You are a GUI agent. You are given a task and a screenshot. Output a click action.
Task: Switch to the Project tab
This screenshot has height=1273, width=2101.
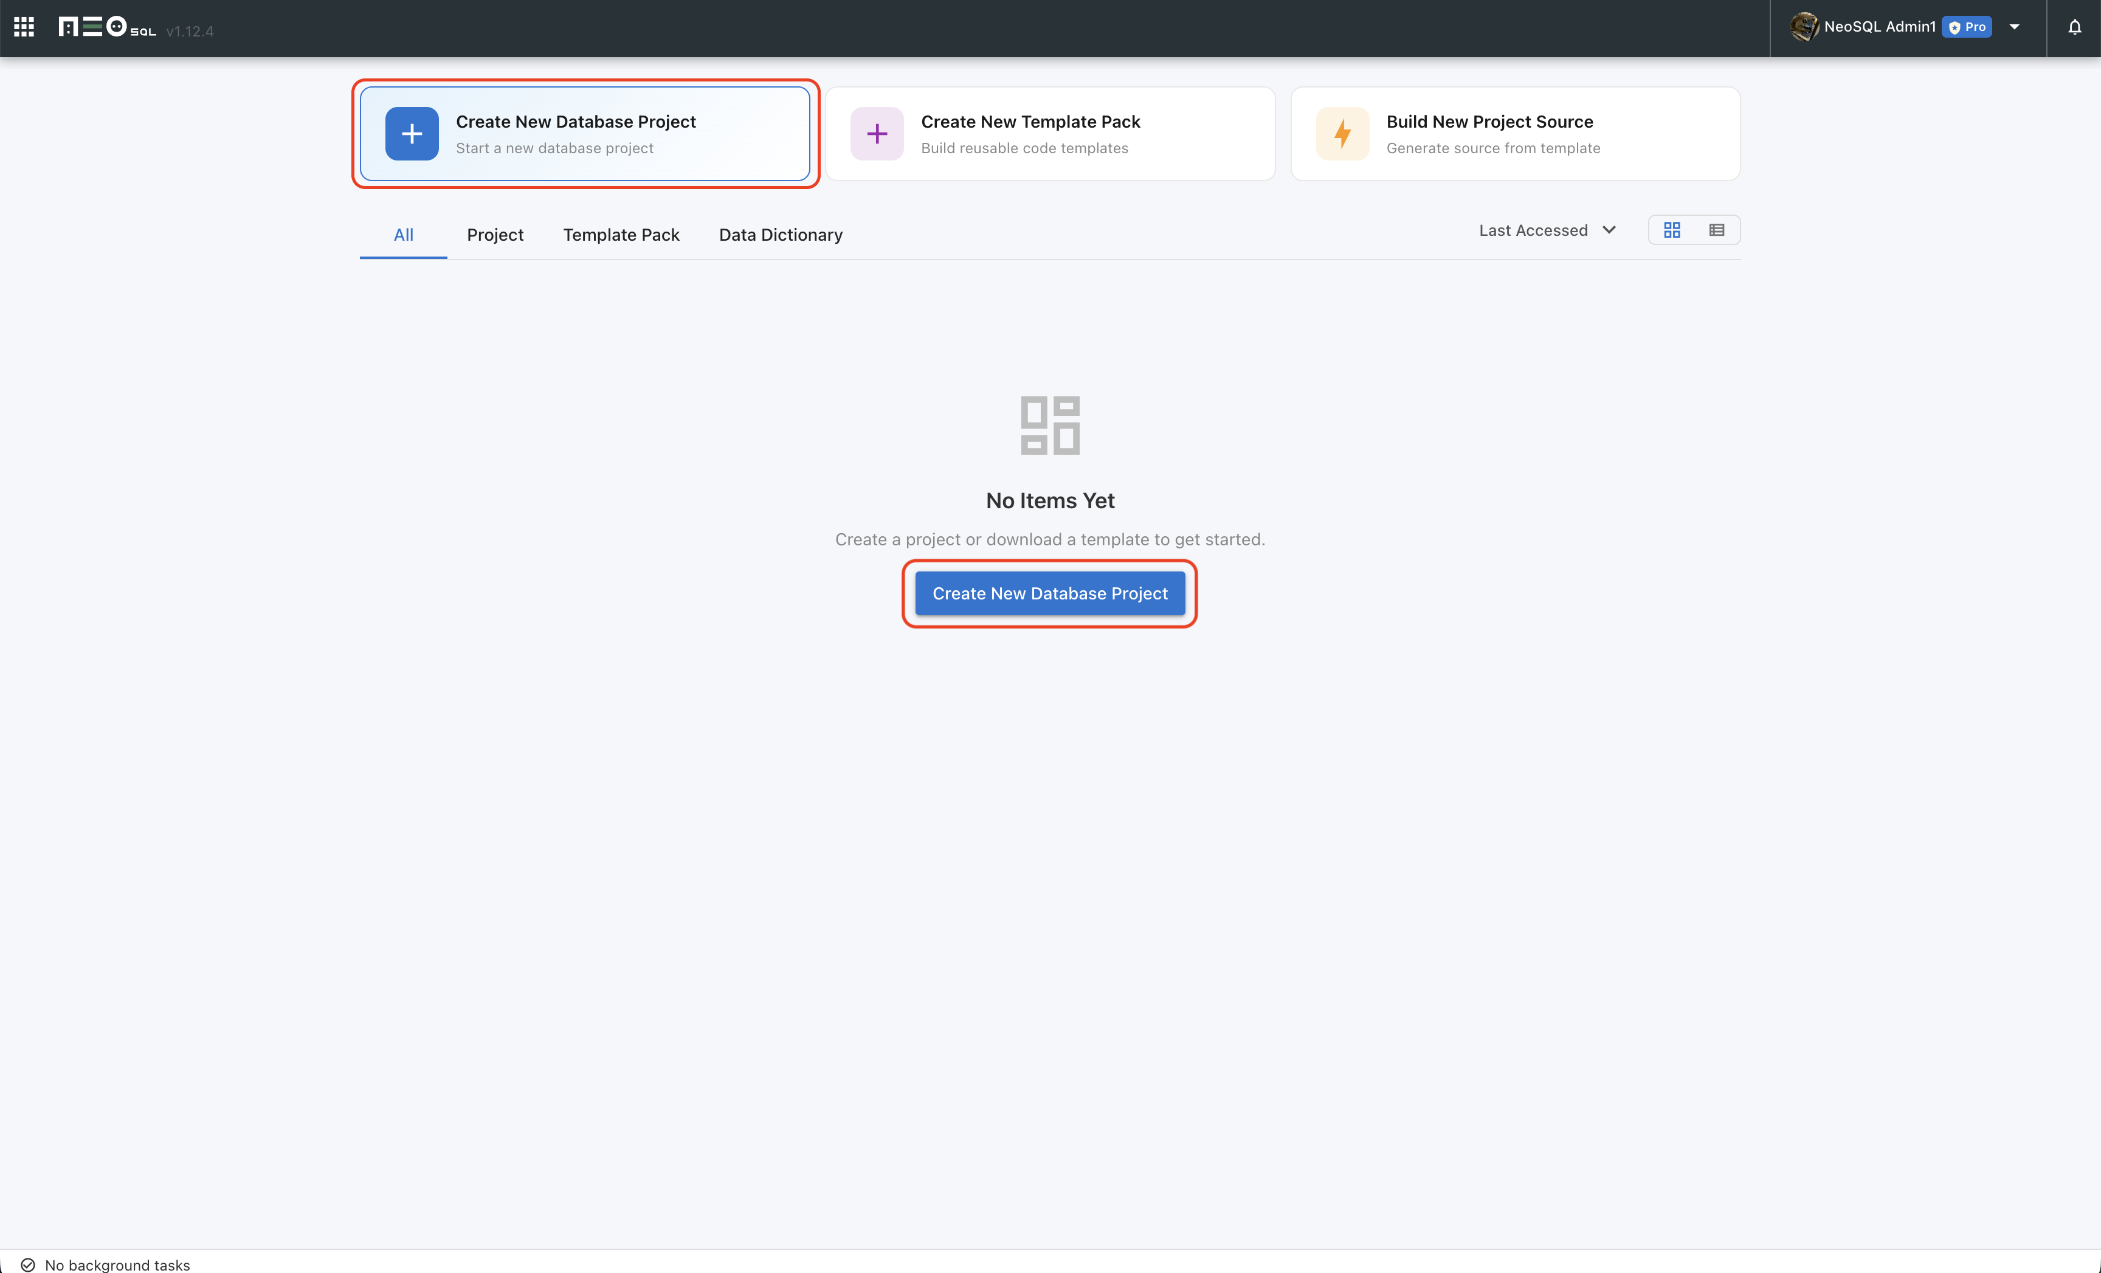click(495, 235)
